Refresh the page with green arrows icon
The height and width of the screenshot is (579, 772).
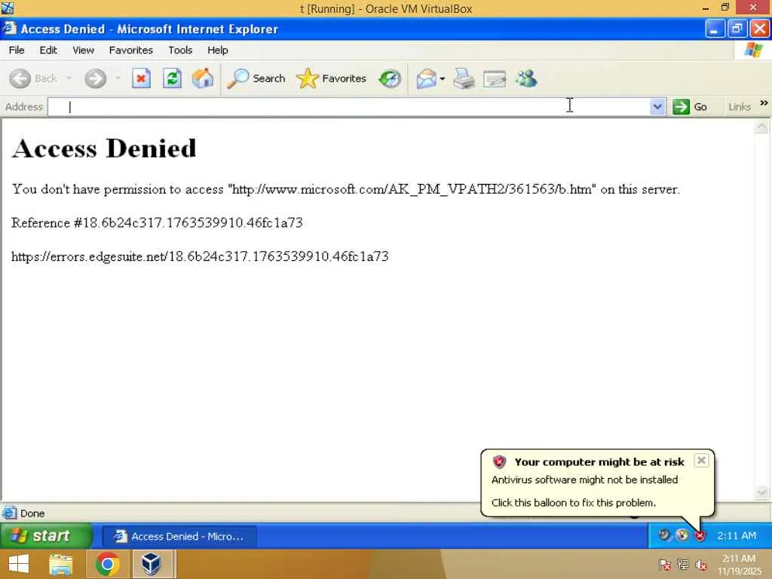172,78
